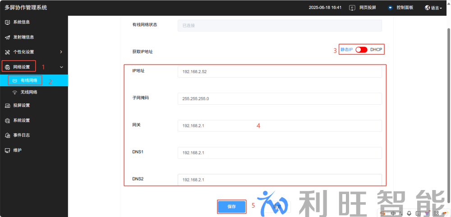Viewport: 451px width, 217px height.
Task: Click the 有线网络状态 field showing 已连接
Action: [x=280, y=26]
